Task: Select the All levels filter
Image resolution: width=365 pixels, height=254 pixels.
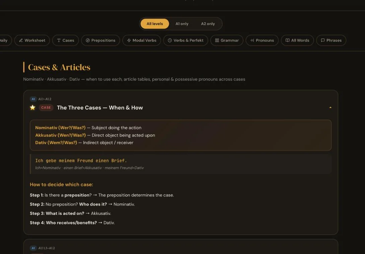Action: [155, 24]
